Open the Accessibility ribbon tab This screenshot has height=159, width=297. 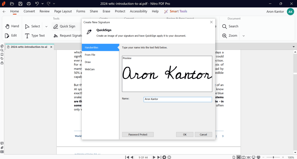click(139, 11)
